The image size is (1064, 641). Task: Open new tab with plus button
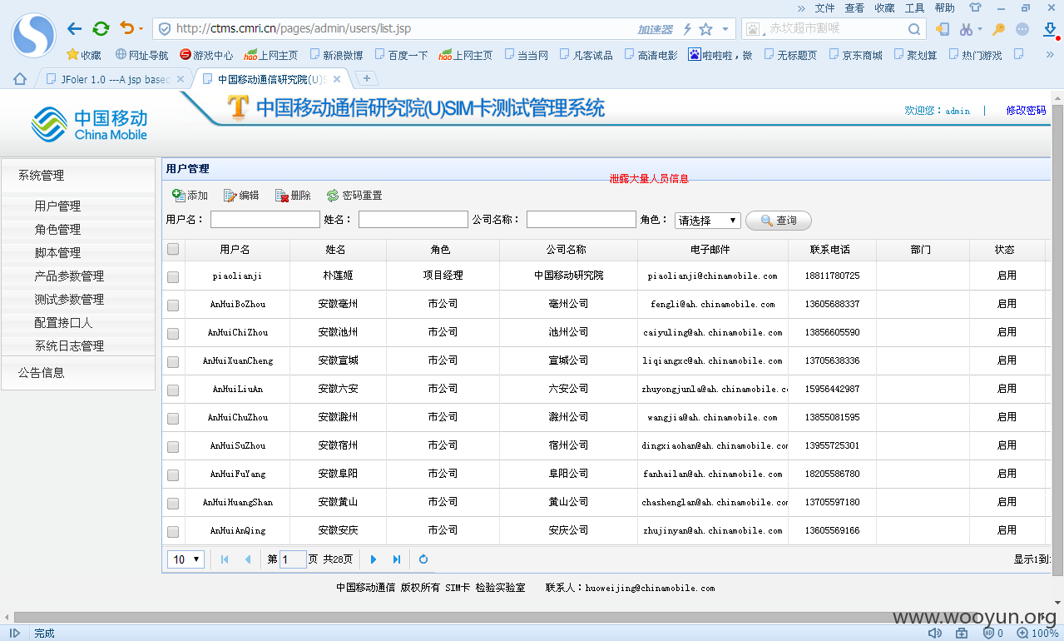[x=366, y=78]
